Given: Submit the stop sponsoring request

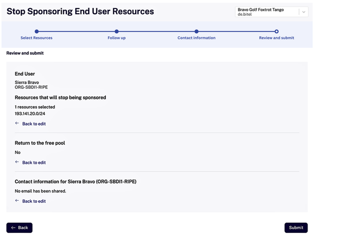Looking at the screenshot, I should pyautogui.click(x=296, y=228).
